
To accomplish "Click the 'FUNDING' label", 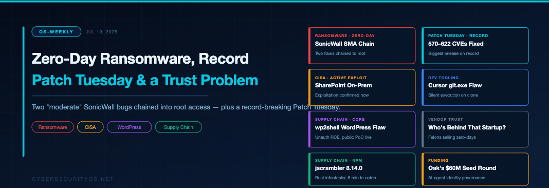I will [x=438, y=160].
